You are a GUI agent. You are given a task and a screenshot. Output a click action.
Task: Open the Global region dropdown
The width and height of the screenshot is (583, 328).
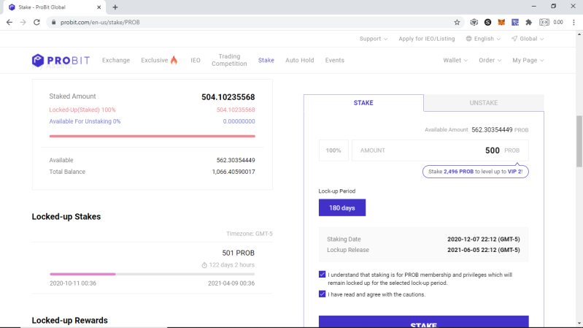(x=528, y=39)
